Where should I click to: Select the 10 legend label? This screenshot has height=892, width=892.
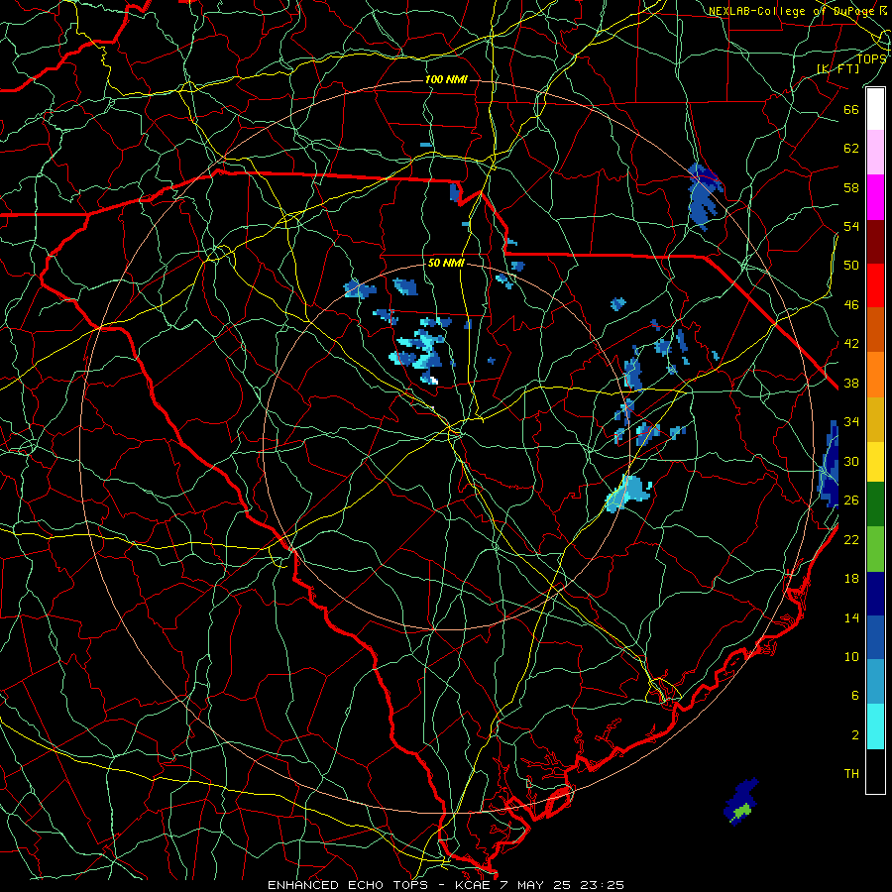851,656
